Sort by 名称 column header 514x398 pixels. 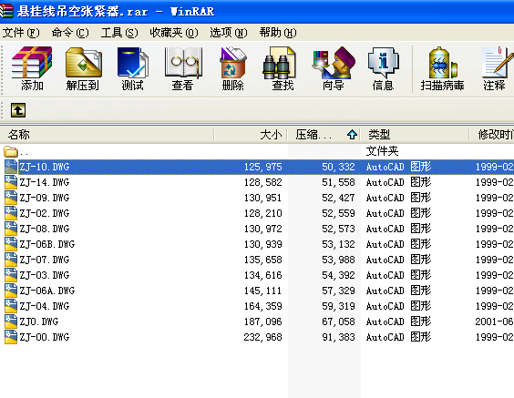point(108,134)
